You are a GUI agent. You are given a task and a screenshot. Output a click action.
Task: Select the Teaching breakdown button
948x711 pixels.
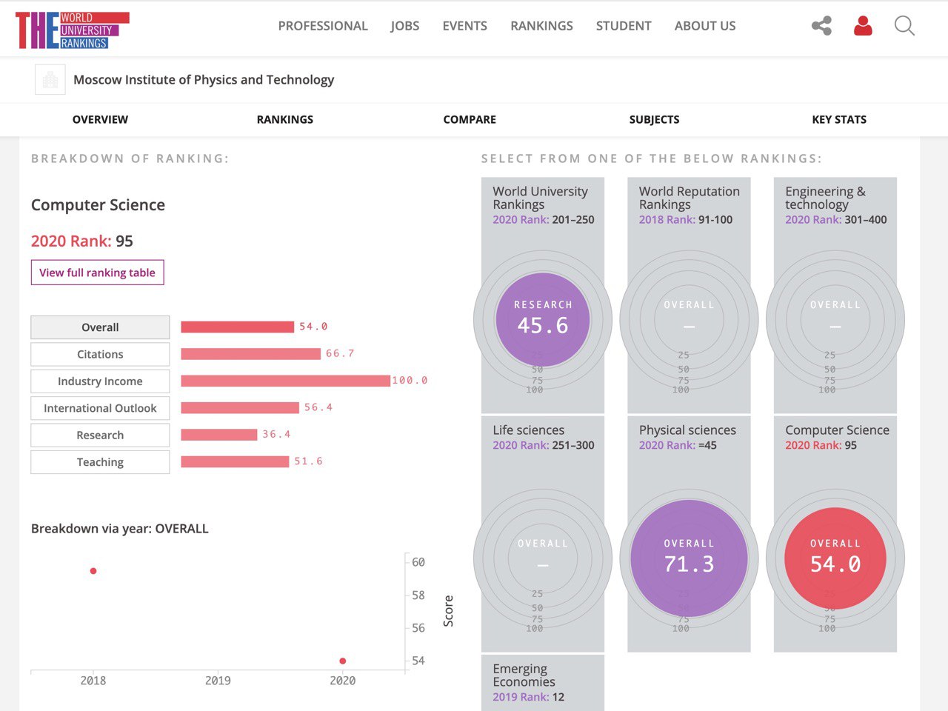[x=100, y=462]
